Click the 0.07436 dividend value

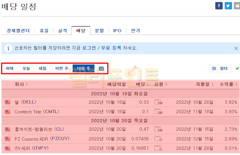click(140, 139)
